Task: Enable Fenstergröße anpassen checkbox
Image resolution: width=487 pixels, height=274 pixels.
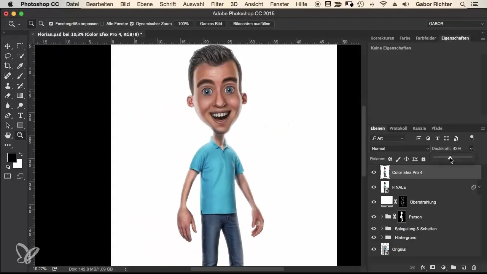Action: click(x=51, y=24)
